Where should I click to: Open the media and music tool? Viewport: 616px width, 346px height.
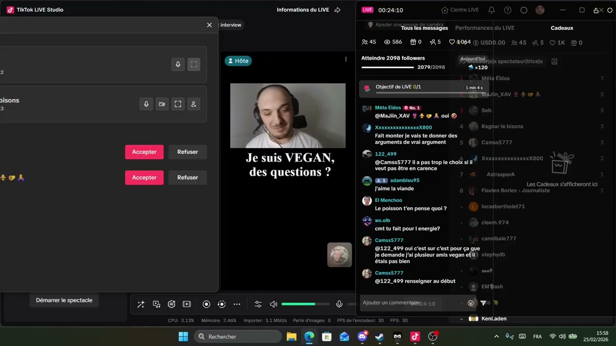click(156, 304)
